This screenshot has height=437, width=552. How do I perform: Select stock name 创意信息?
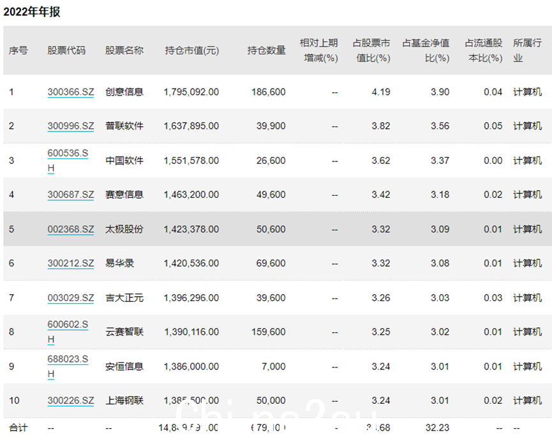(124, 93)
